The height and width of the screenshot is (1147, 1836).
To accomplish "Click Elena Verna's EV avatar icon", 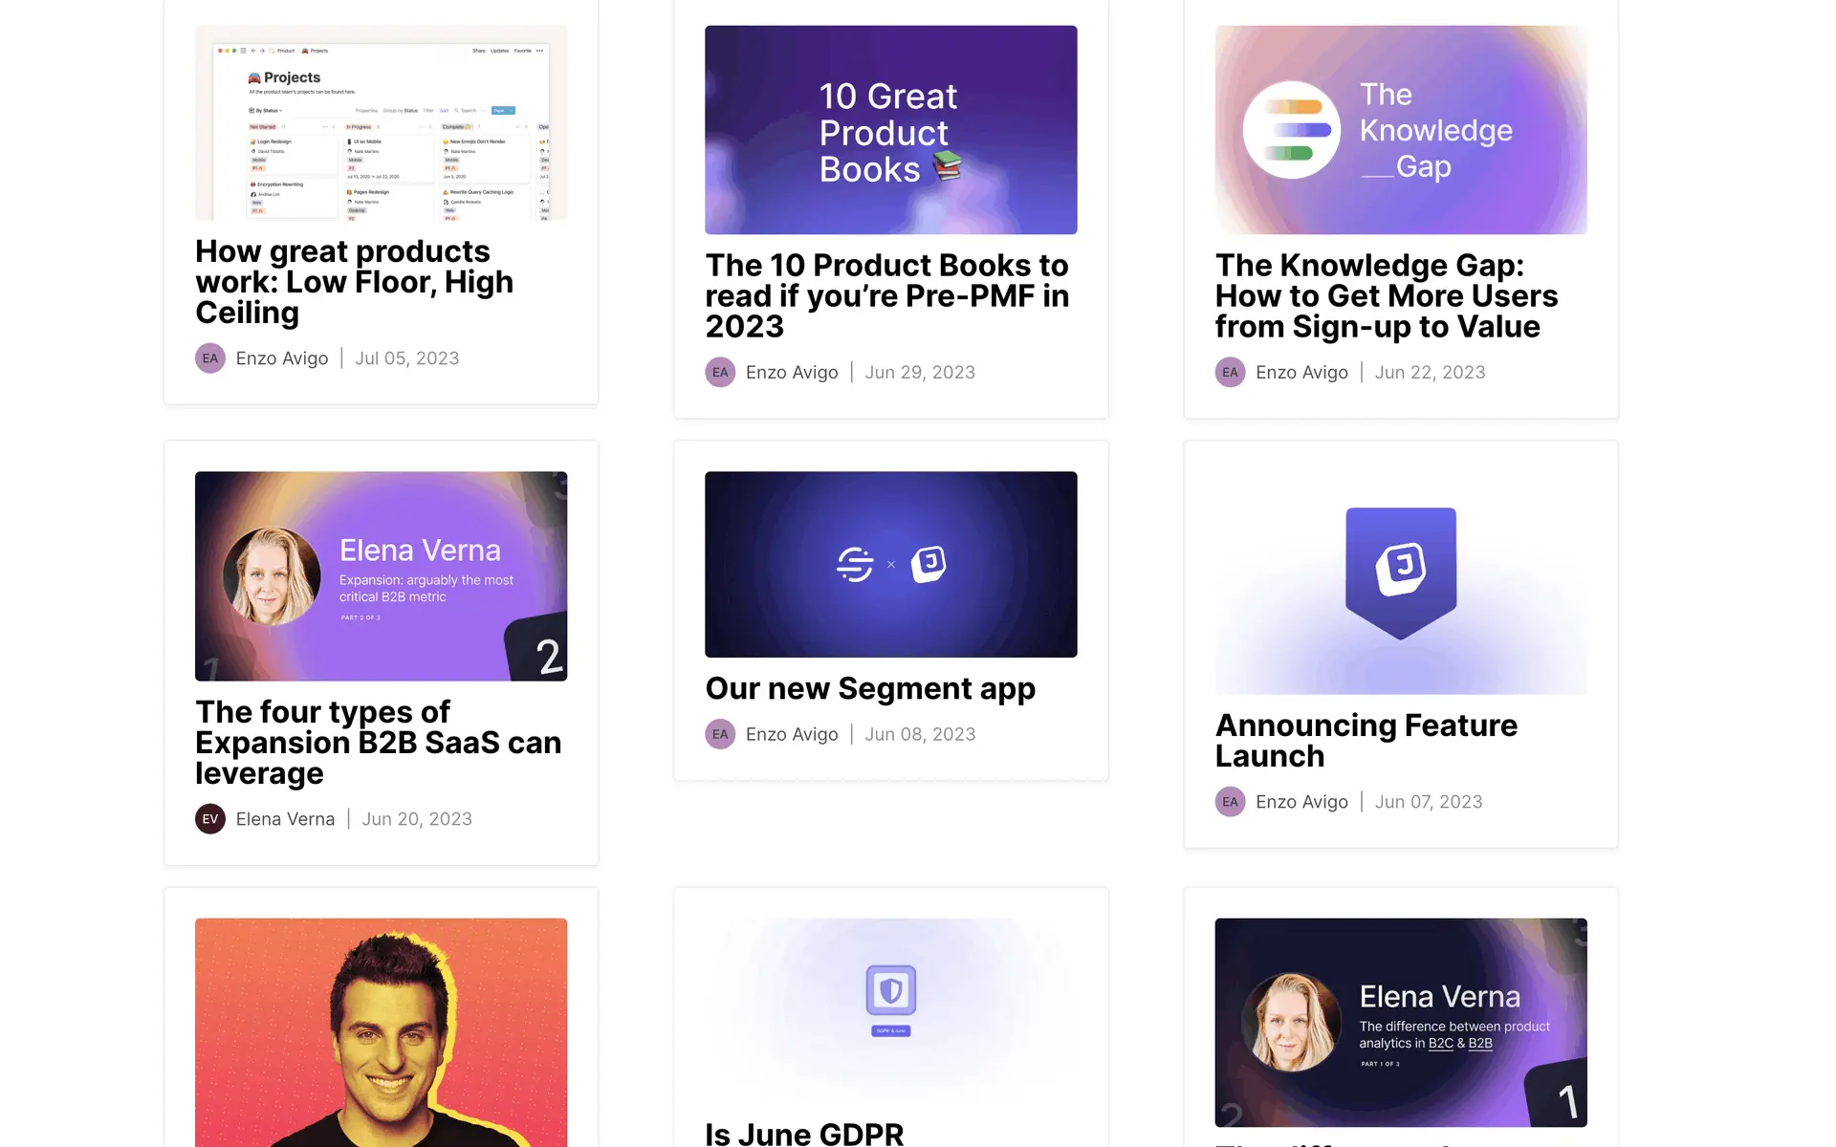I will (210, 819).
